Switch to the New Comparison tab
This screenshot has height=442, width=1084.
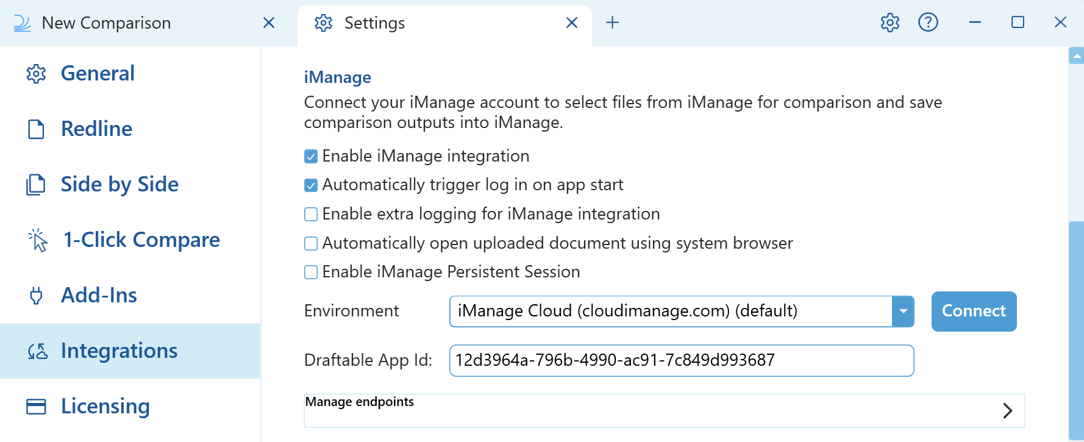click(106, 23)
